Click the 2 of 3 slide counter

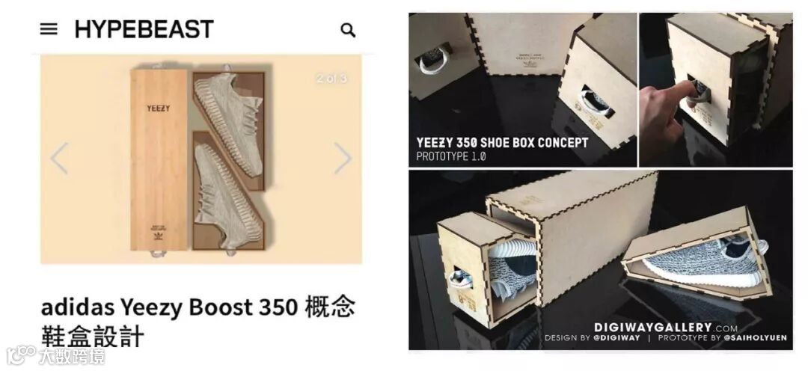pos(332,79)
